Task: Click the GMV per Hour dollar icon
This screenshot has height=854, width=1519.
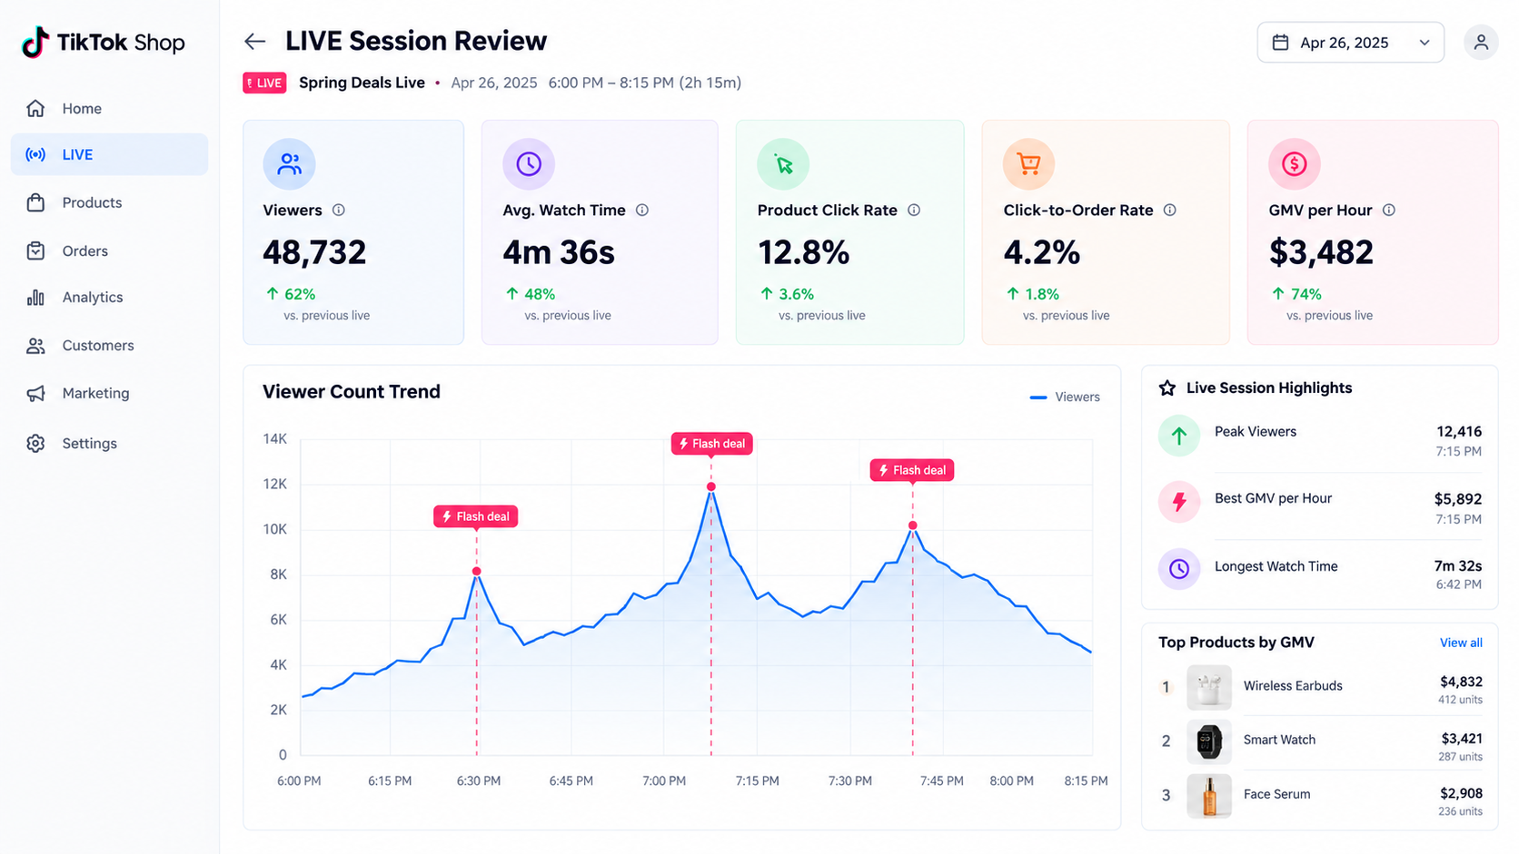Action: coord(1294,163)
